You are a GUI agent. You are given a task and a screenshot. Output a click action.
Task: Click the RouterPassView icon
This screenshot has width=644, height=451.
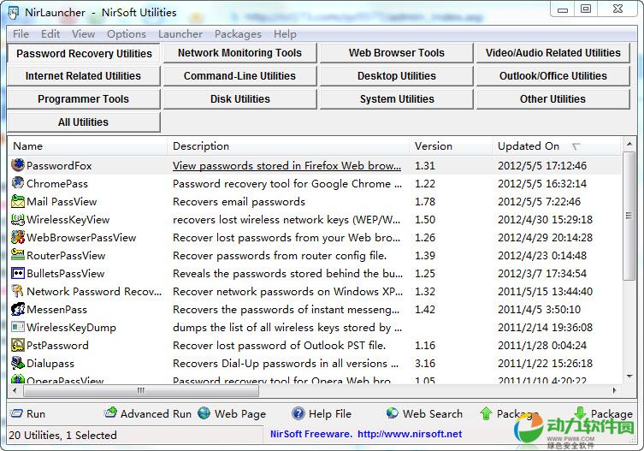18,255
